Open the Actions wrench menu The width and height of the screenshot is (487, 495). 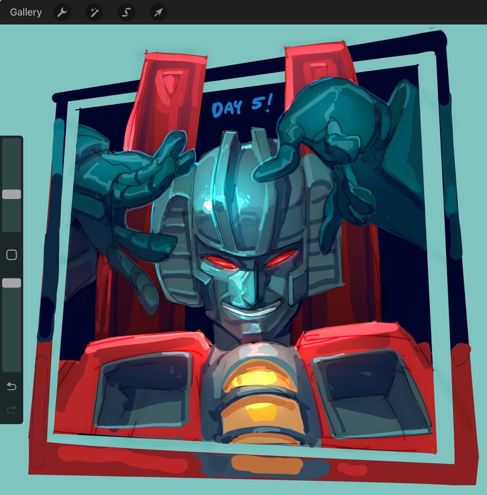(x=62, y=13)
